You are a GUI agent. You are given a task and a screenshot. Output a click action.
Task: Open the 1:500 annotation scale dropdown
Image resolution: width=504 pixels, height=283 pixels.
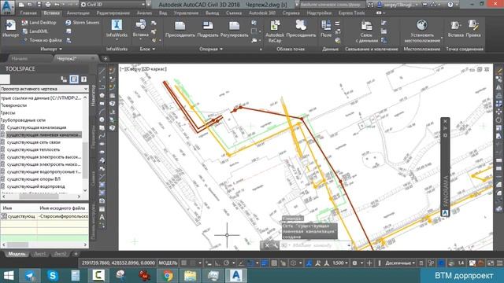pos(340,263)
